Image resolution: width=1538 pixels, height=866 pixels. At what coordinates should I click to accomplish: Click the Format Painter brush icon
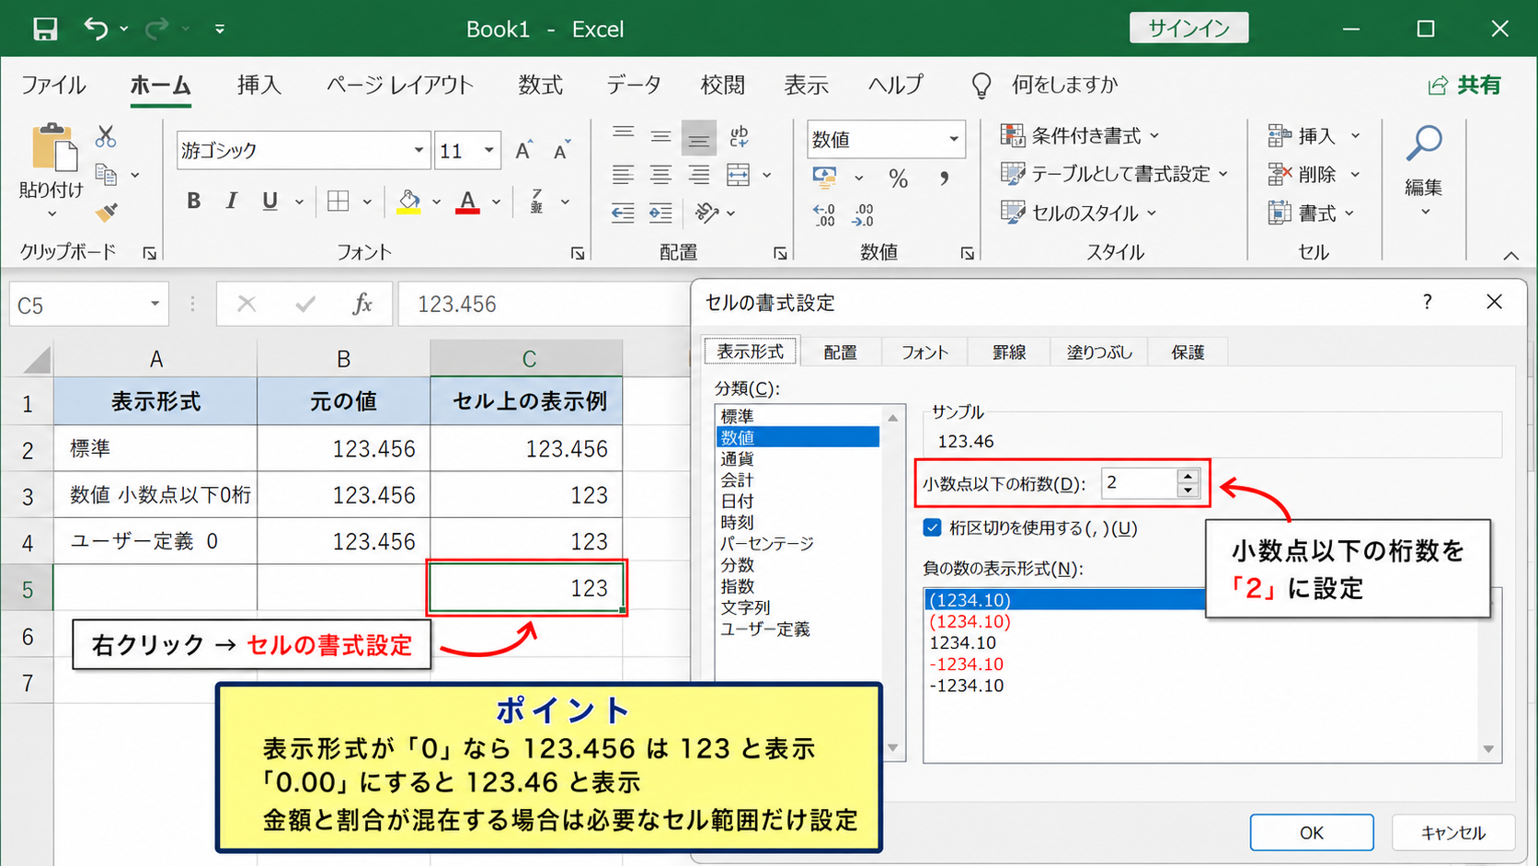[107, 213]
